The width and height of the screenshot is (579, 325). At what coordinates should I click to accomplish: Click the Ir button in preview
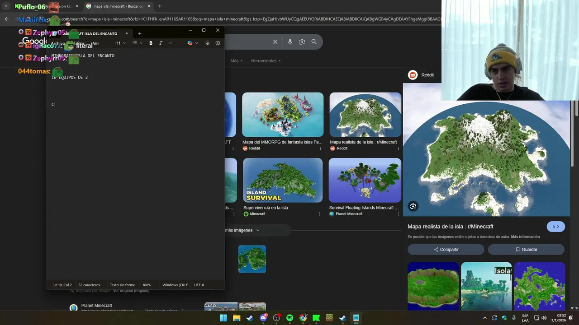[555, 227]
